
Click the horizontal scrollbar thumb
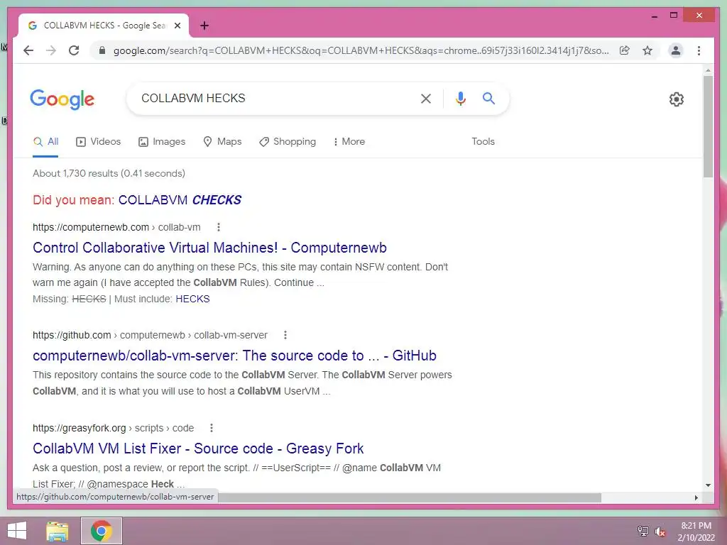[410, 497]
